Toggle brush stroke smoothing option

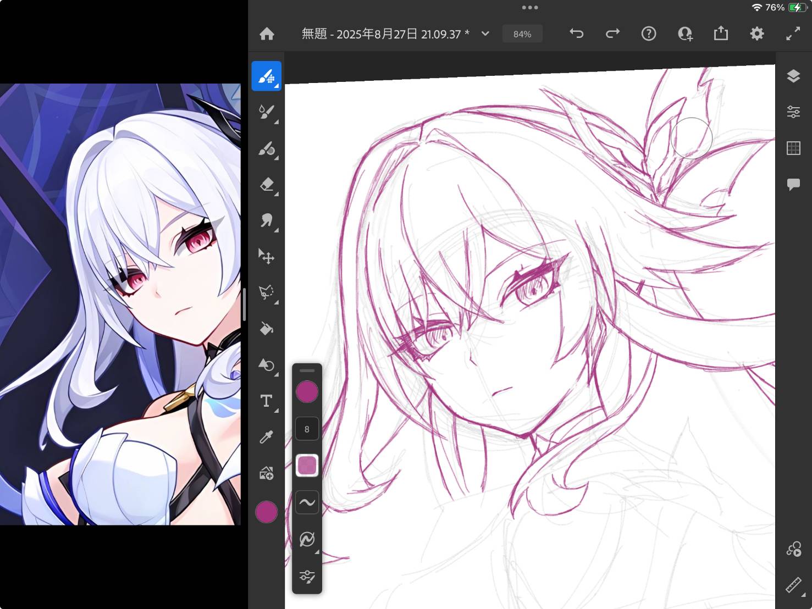[307, 502]
